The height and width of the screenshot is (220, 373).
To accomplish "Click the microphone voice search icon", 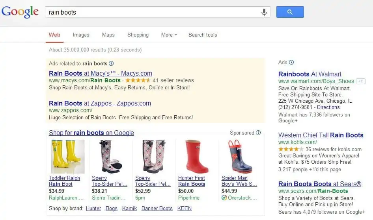I will coord(264,12).
